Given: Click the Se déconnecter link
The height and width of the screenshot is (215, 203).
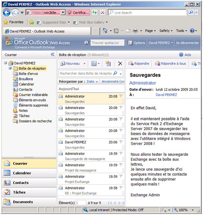Looking at the screenshot, I should pos(187,43).
